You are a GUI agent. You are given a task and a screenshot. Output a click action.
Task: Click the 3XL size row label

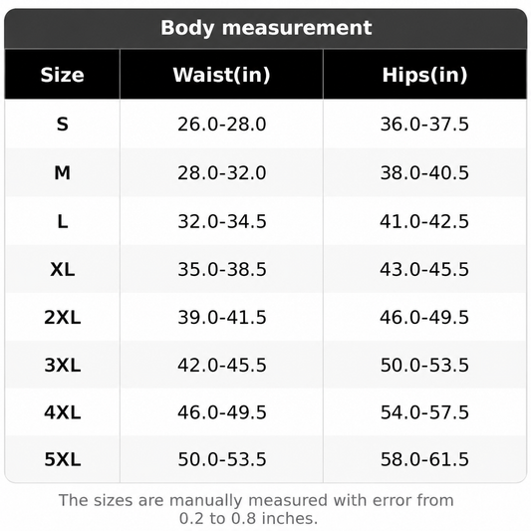tap(63, 366)
